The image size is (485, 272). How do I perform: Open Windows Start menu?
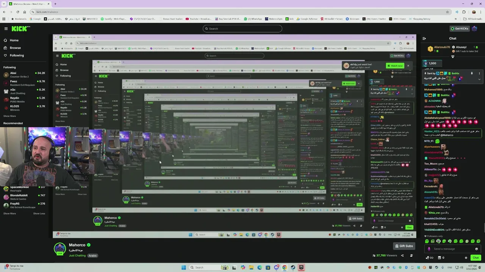pos(184,267)
